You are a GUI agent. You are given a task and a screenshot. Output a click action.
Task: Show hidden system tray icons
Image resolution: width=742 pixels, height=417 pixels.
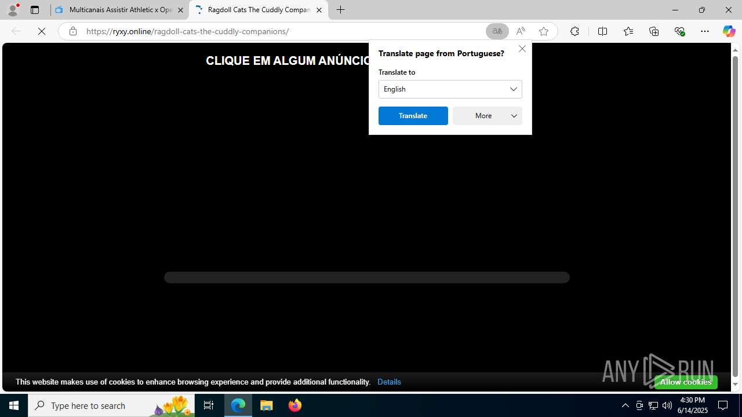[625, 405]
